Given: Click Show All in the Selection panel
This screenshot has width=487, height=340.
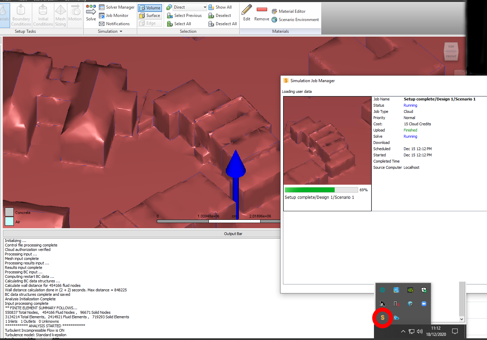Looking at the screenshot, I should (220, 7).
